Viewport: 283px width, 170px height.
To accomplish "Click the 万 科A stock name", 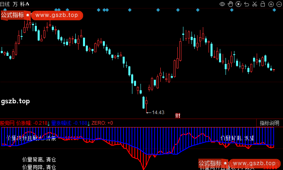I will click(x=21, y=4).
